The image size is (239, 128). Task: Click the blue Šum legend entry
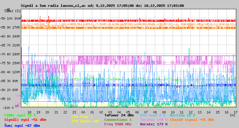22,126
